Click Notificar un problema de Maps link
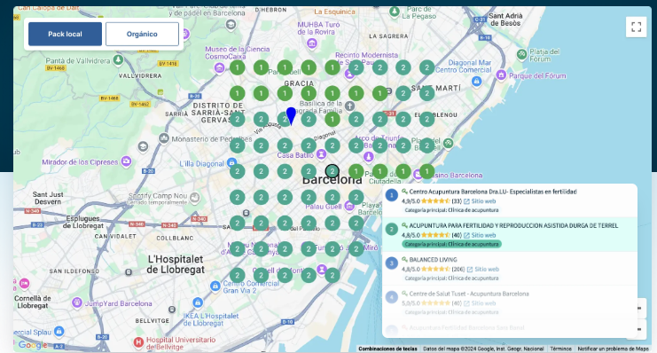This screenshot has width=657, height=353. coord(613,349)
